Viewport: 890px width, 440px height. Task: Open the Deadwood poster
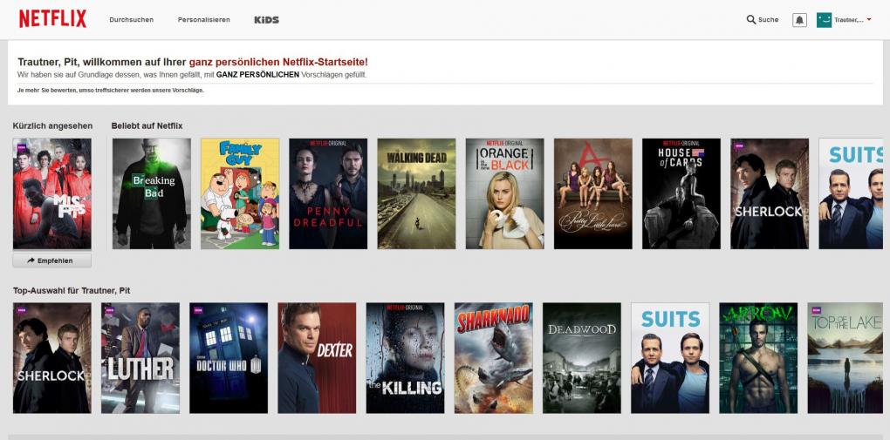coord(582,358)
